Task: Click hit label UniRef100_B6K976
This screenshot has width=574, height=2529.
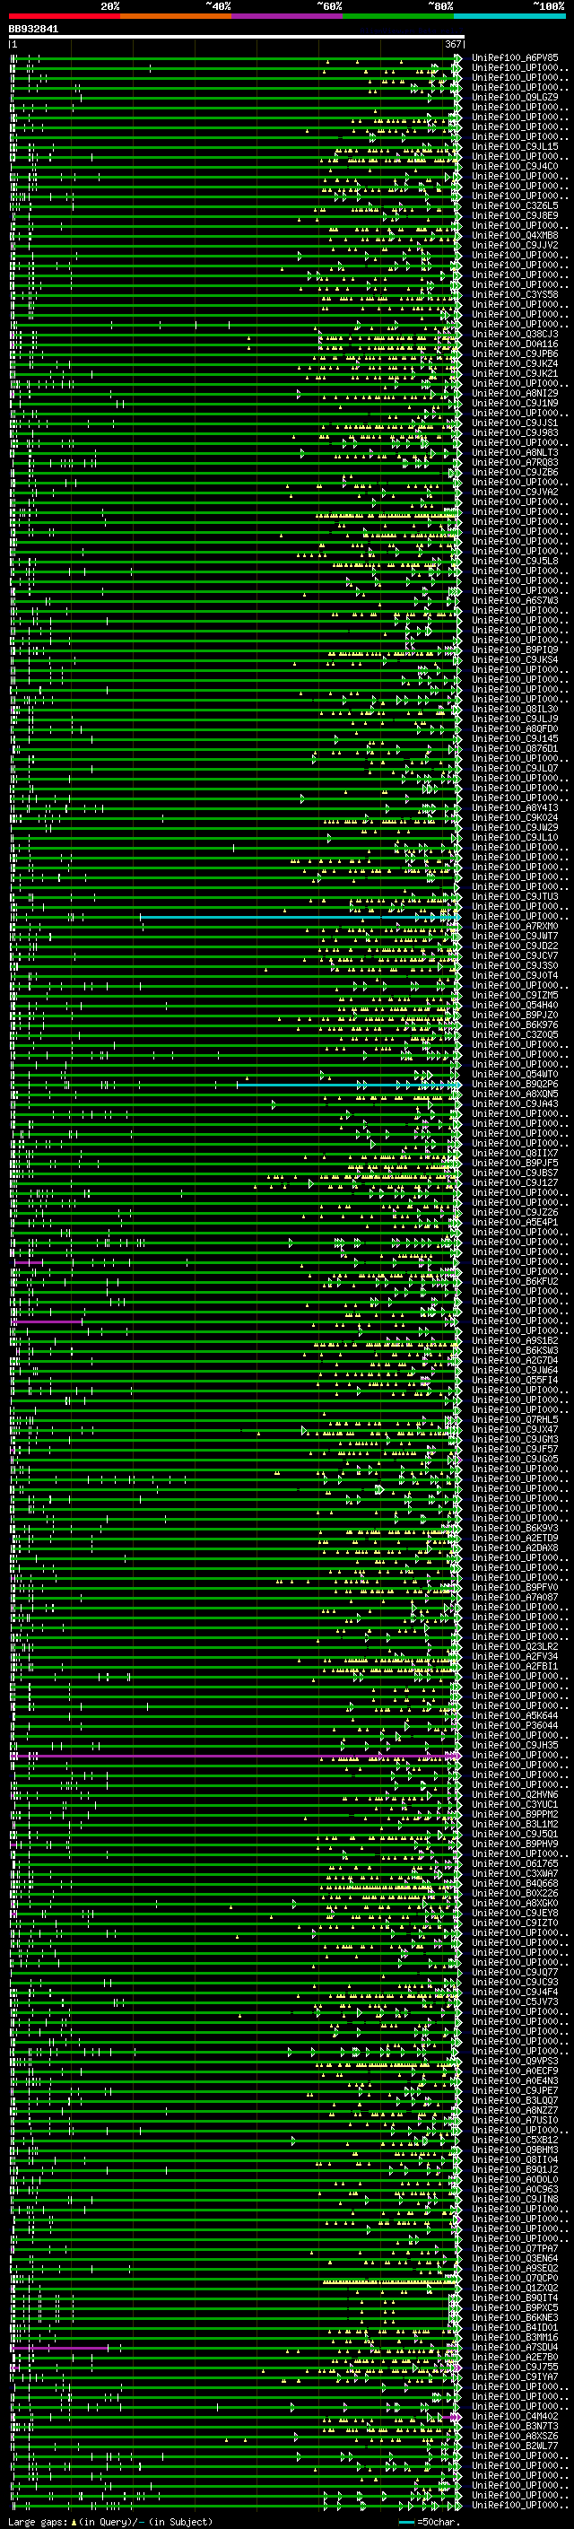Action: (x=515, y=1025)
